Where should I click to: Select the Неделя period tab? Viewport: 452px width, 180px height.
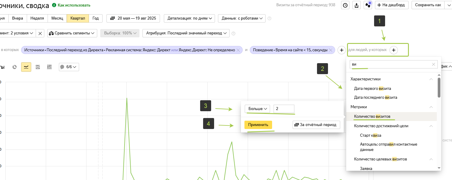[x=37, y=18]
